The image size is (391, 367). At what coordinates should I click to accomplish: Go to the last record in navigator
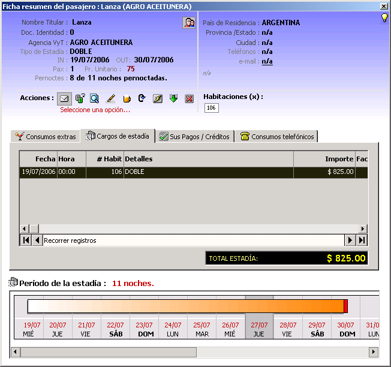pyautogui.click(x=362, y=240)
